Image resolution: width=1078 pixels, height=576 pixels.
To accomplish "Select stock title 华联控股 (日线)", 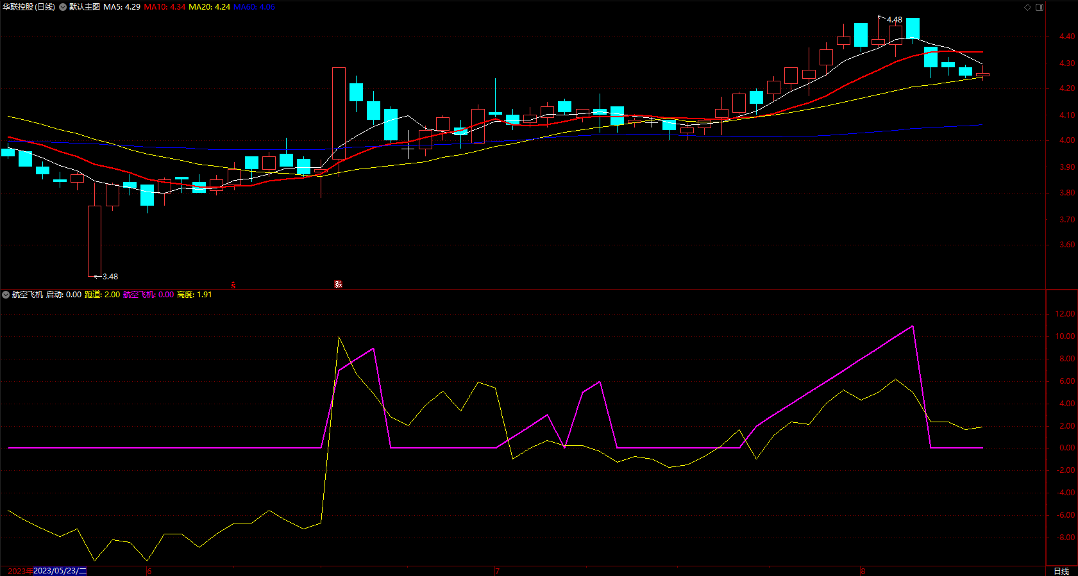I will pos(29,7).
